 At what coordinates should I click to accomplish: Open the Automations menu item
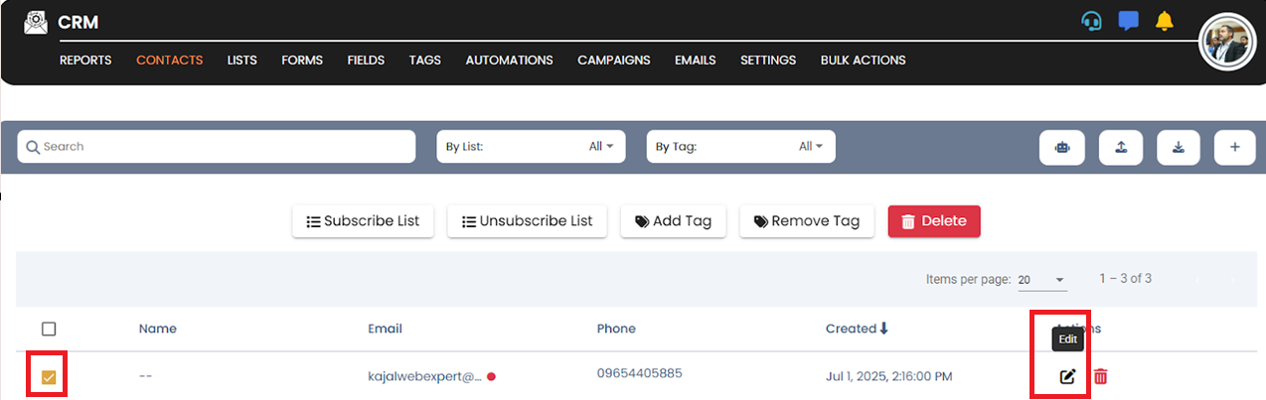(x=509, y=60)
